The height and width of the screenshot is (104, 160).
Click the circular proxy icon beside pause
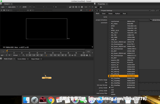tap(79, 7)
